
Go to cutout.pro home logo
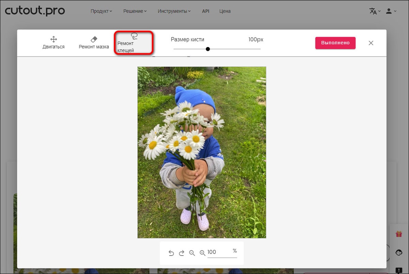click(x=35, y=11)
